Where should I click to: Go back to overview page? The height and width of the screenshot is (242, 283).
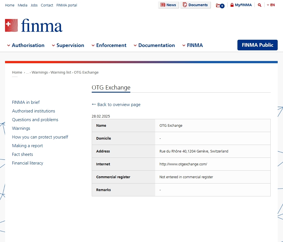tap(116, 105)
